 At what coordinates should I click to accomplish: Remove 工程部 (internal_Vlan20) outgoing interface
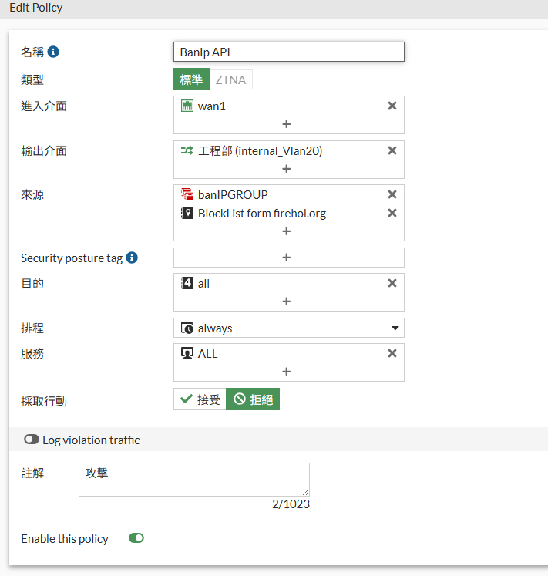[x=392, y=151]
